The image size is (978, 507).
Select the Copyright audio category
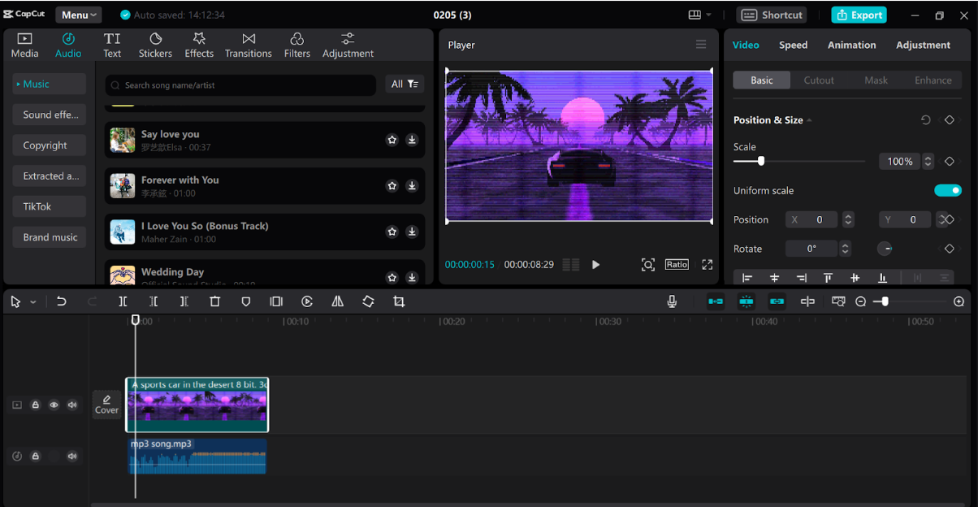pyautogui.click(x=50, y=145)
